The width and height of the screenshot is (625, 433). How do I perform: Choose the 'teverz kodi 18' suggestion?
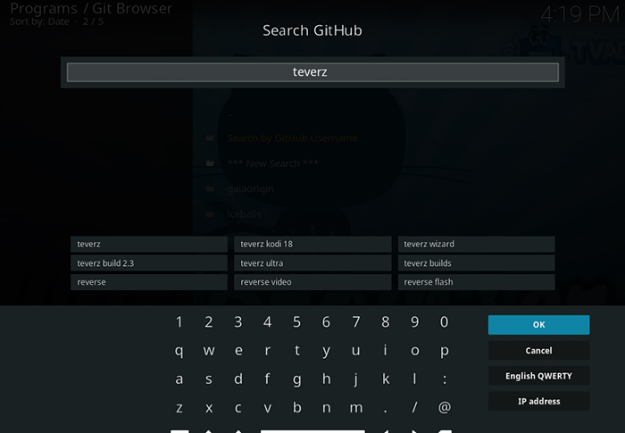point(312,244)
